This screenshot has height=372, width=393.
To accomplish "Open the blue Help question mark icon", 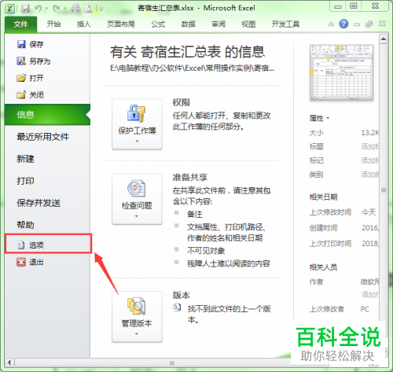I will (343, 24).
